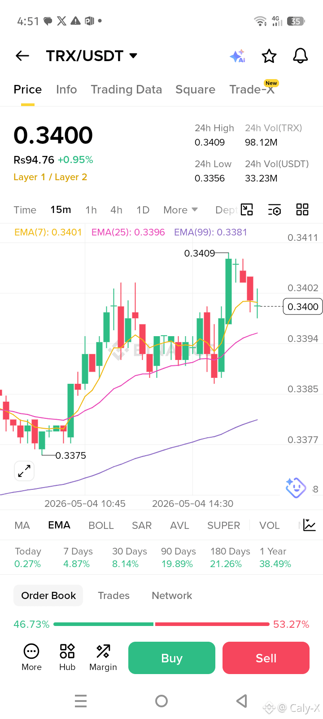Enable the BOLL indicator
Screen dimensions: 323x719
pos(101,525)
